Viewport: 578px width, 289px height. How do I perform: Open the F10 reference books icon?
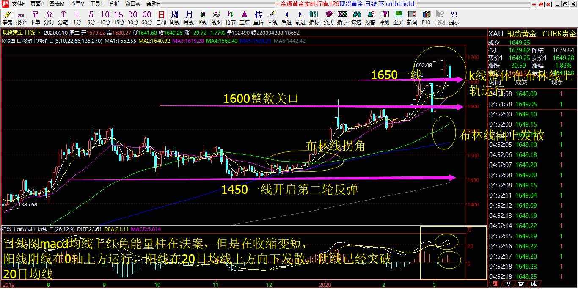point(426,17)
